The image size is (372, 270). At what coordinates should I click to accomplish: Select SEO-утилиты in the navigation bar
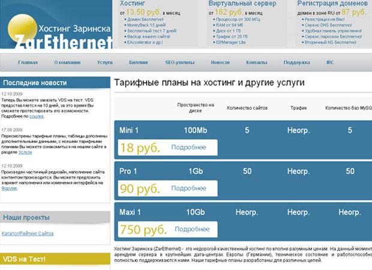coord(179,62)
